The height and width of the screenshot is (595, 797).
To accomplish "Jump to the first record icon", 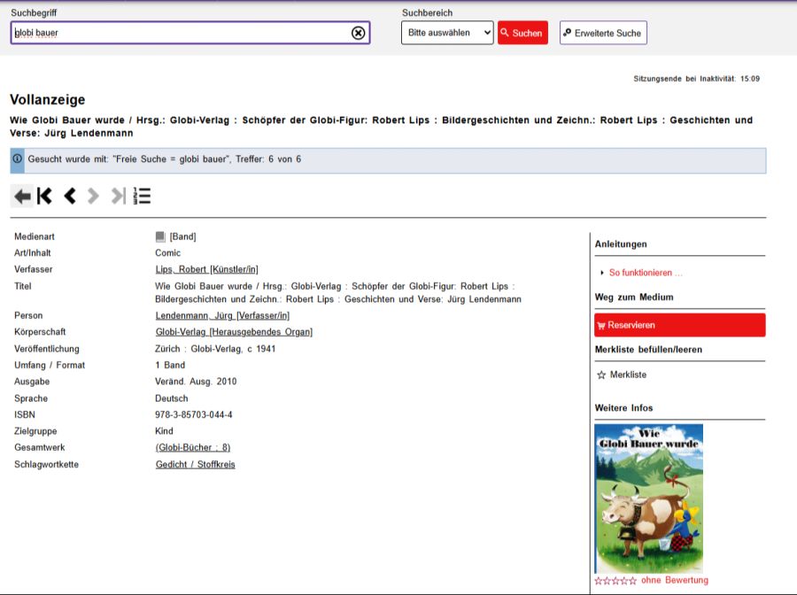I will click(x=45, y=196).
